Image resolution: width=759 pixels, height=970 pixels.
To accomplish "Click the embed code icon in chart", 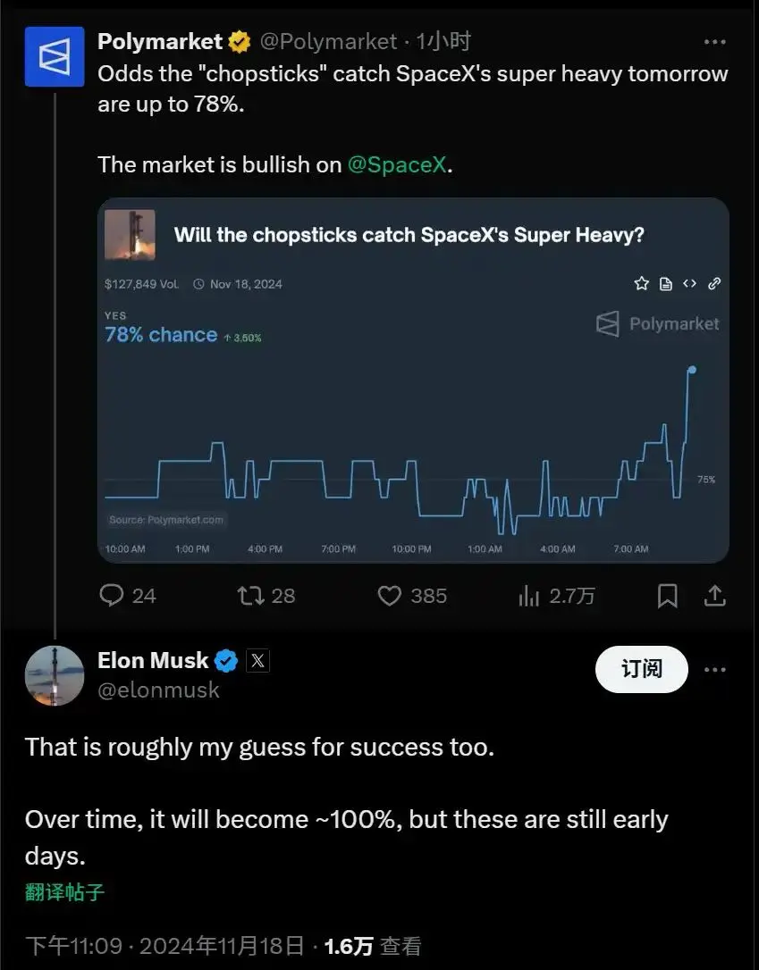I will [x=689, y=284].
